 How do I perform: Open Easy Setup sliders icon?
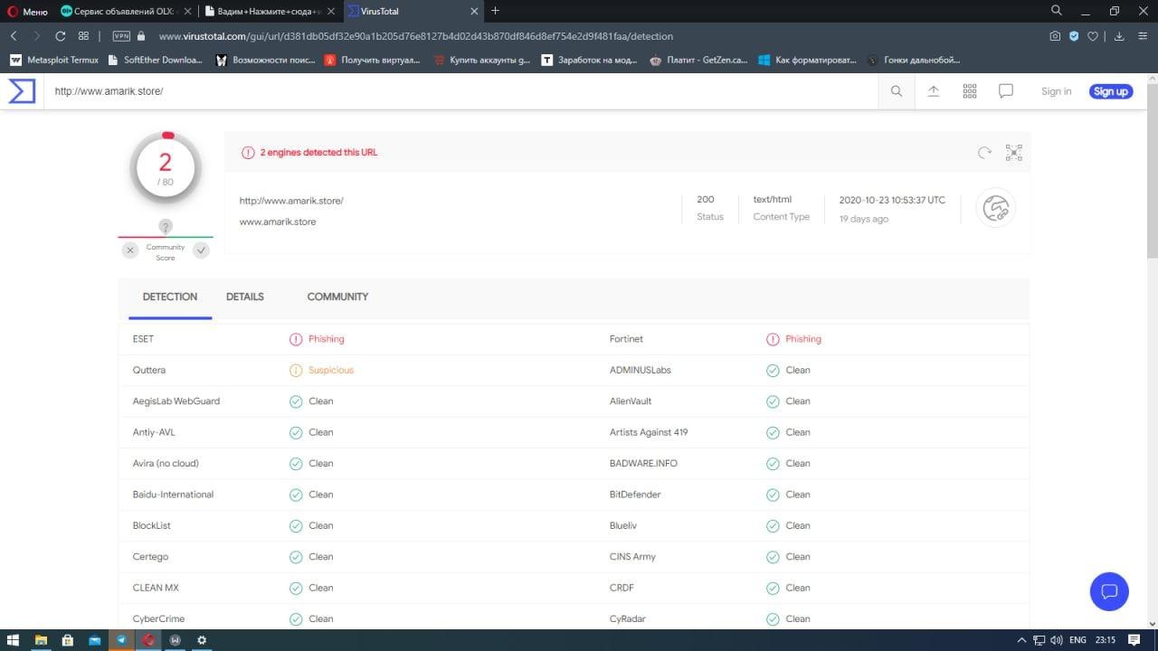point(1142,36)
